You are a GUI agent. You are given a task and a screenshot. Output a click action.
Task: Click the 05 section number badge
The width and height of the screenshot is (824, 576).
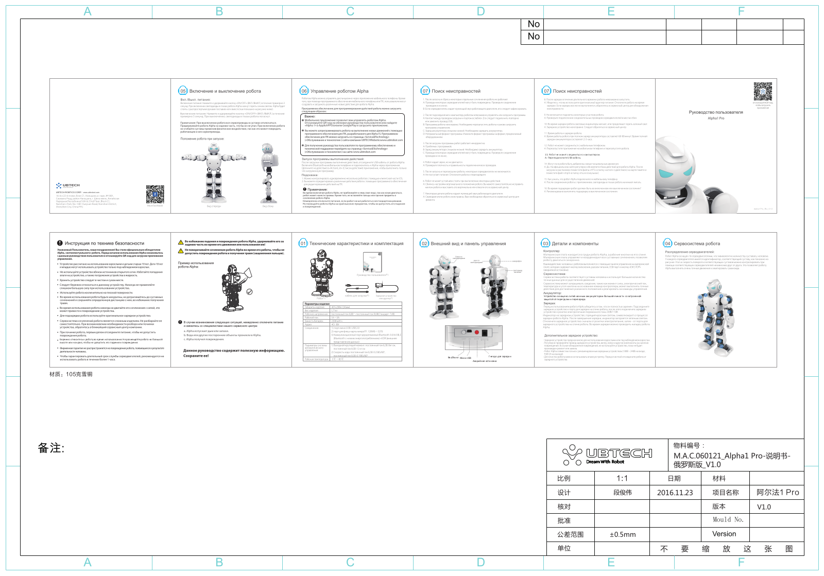[x=183, y=91]
